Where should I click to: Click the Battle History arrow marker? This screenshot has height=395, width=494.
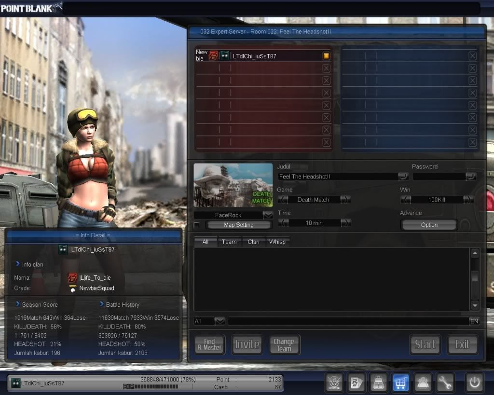pos(102,304)
